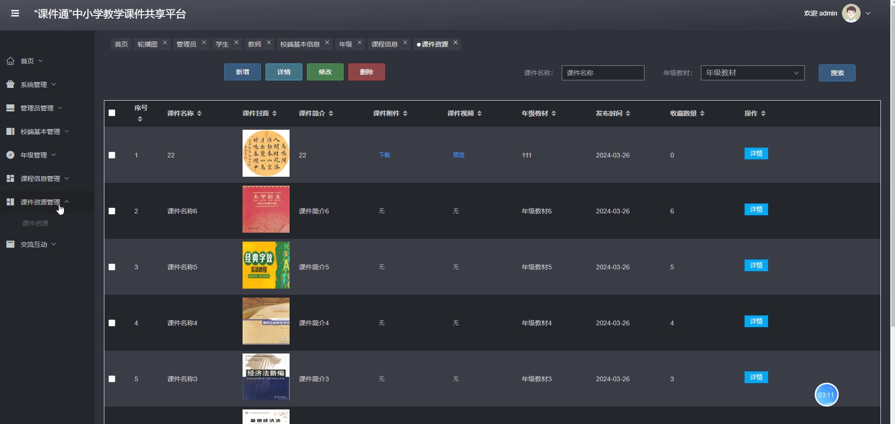Viewport: 895px width, 424px height.
Task: Sort by 收藏数量 column arrows
Action: (x=702, y=113)
